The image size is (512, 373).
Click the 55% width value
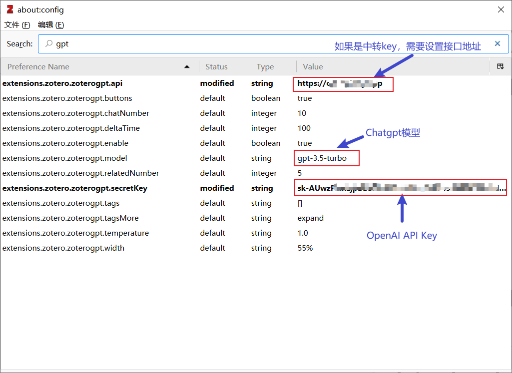click(305, 248)
